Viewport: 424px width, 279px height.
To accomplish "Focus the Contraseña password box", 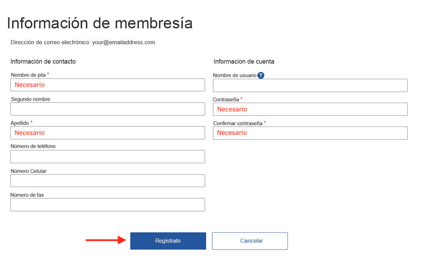I will tap(310, 109).
